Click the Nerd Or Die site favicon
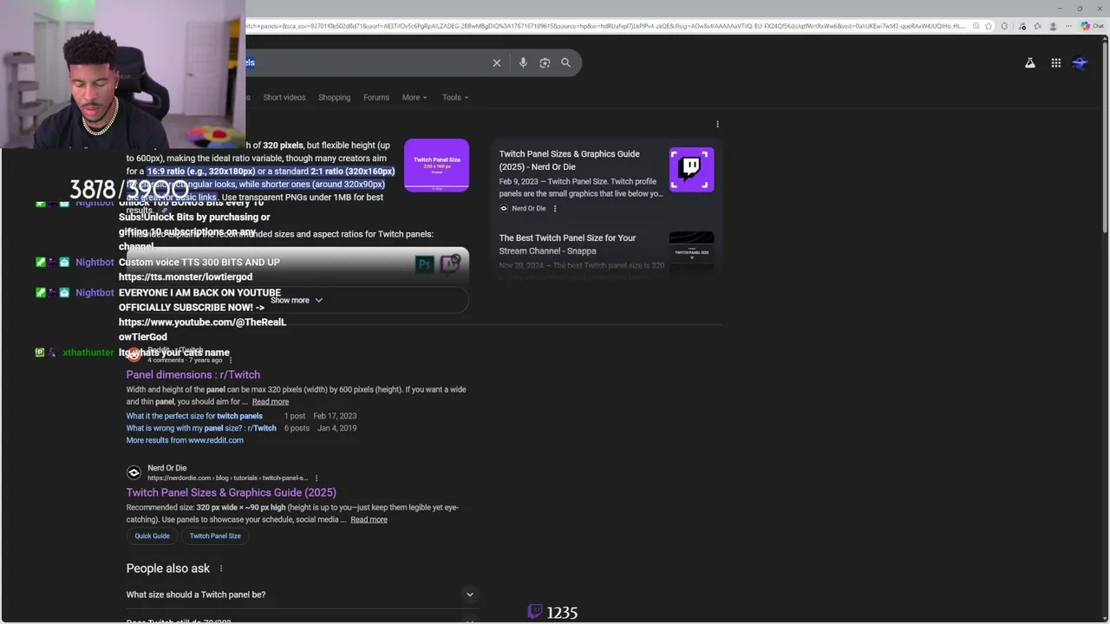The width and height of the screenshot is (1110, 624). 134,472
